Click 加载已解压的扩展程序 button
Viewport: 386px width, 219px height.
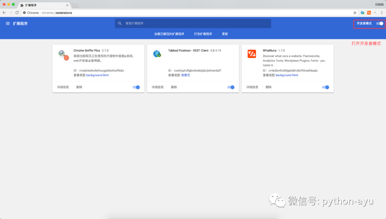click(169, 34)
